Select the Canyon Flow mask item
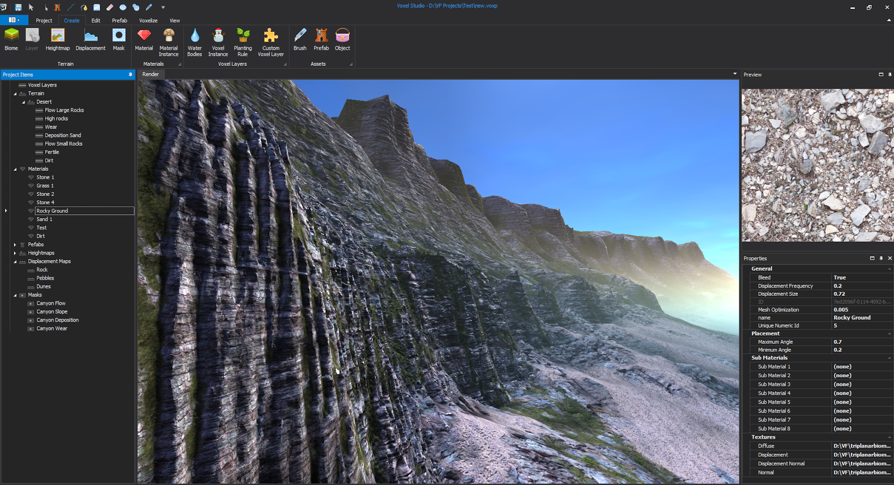The image size is (894, 485). pos(51,304)
